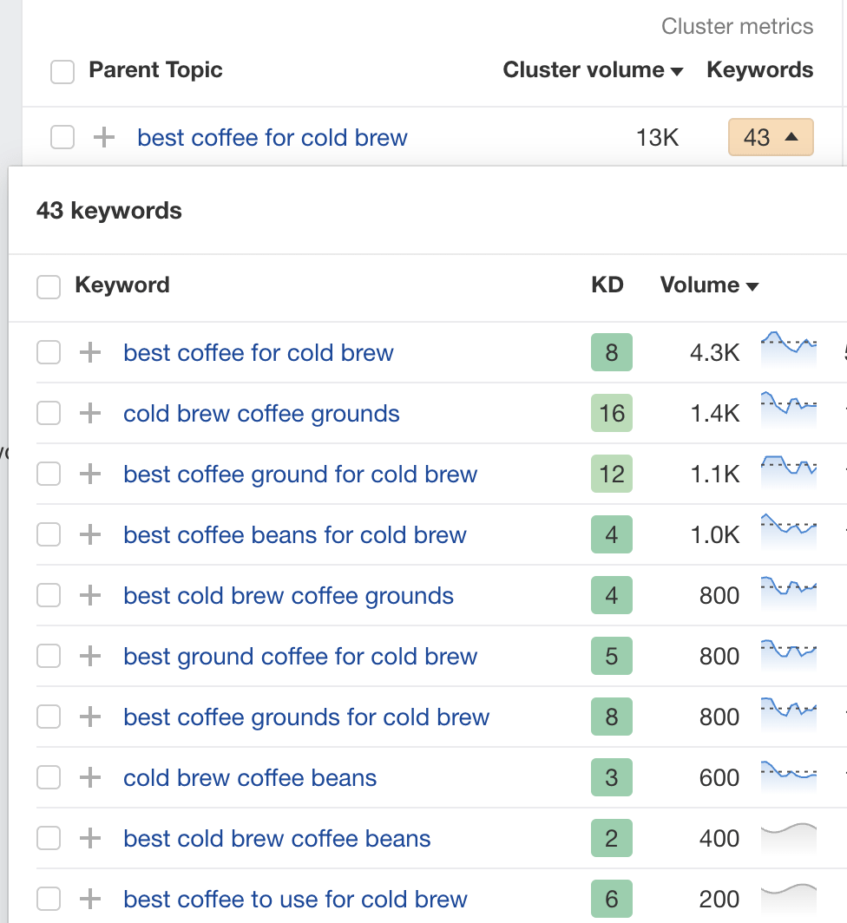This screenshot has width=847, height=923.
Task: Click the Parent Topic column header
Action: 155,70
